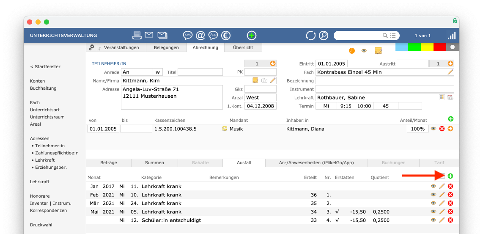Show Mär 2021 Ausfall via eye icon
Viewport: 483px width, 234px height.
point(434,203)
